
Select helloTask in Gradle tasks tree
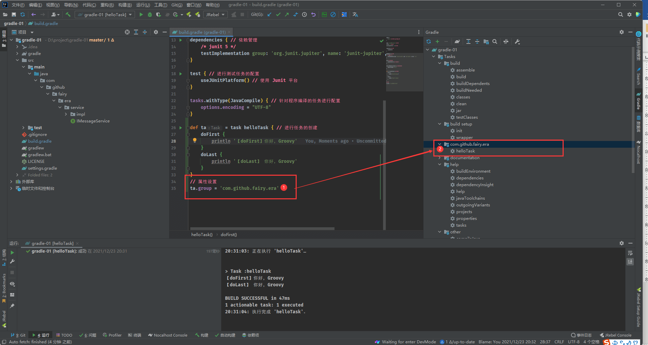[465, 151]
